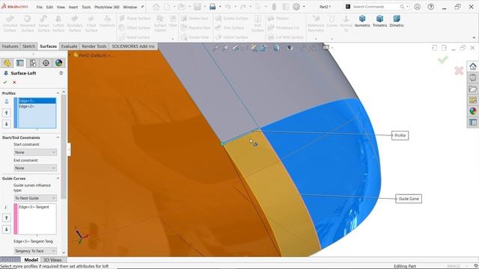Screen dimensions: 479x269
Task: Expand Options gear dropdown arrow
Action: 304,7
